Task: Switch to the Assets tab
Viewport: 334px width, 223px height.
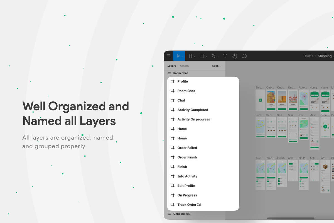Action: 184,66
